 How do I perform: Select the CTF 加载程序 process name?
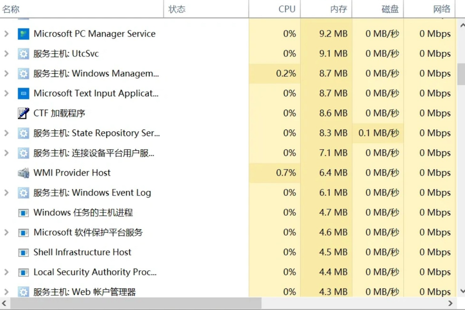coord(59,113)
